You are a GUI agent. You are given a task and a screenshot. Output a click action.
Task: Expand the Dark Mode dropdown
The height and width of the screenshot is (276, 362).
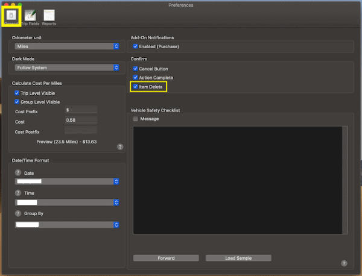[x=66, y=67]
